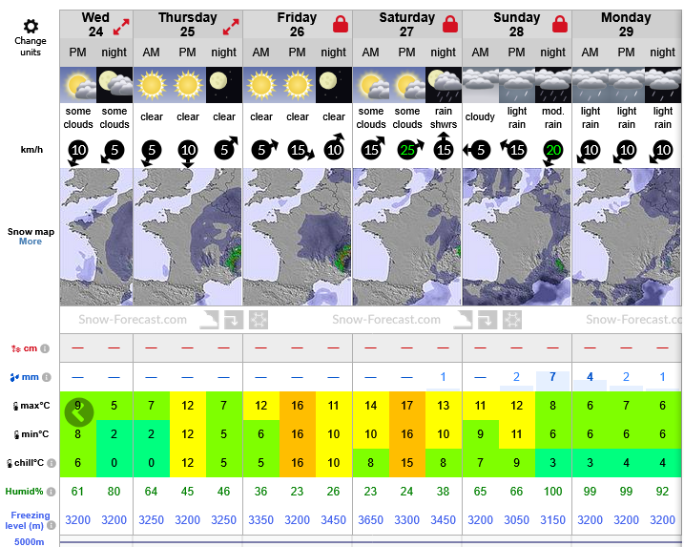Expand the Wed 24 column with red arrows

tap(121, 27)
